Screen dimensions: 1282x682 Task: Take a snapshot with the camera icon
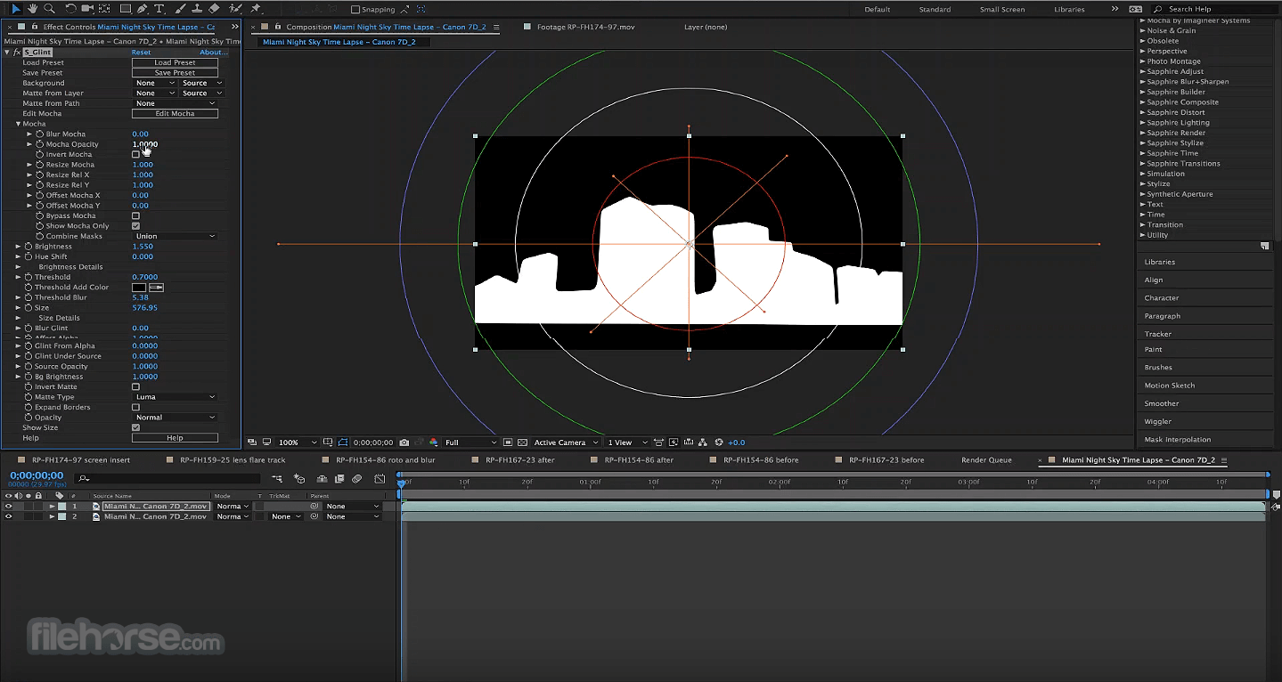coord(404,442)
